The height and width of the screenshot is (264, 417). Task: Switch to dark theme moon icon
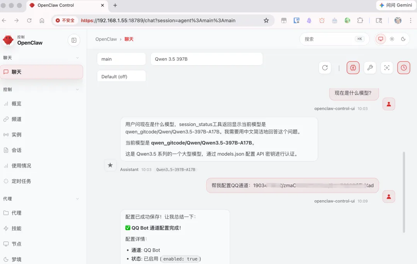point(403,39)
